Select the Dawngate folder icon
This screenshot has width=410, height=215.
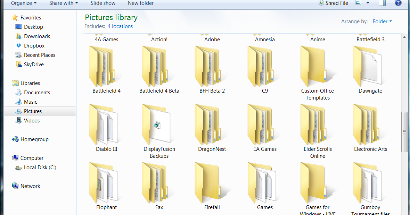click(x=367, y=67)
